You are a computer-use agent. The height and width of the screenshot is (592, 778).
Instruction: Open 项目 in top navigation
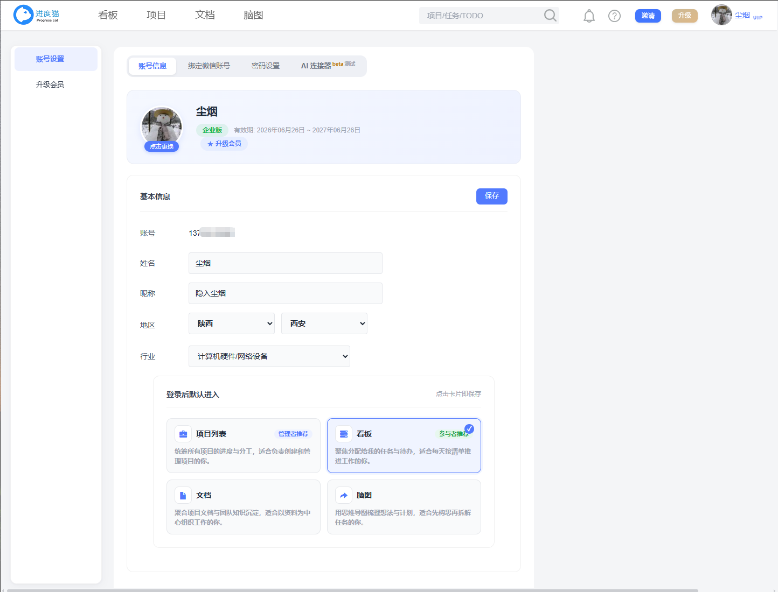[x=156, y=15]
